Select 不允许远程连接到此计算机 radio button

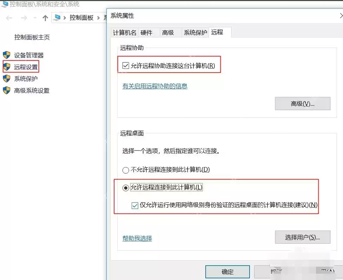(x=125, y=170)
